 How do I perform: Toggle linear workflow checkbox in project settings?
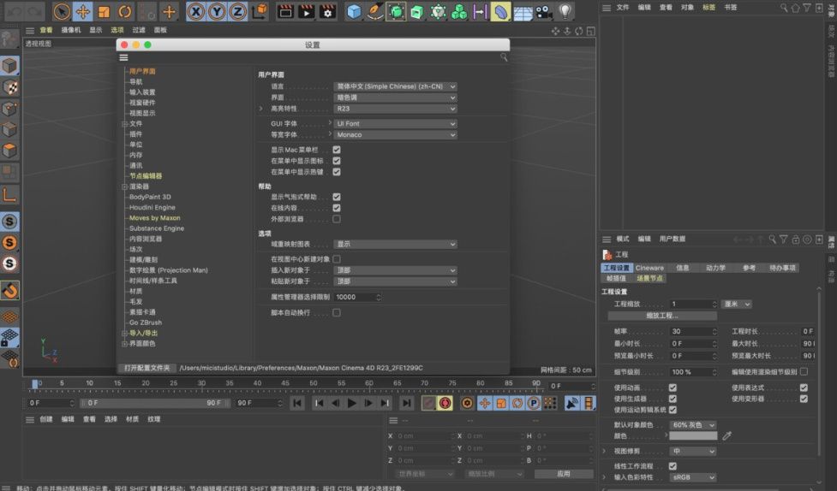[x=673, y=466]
